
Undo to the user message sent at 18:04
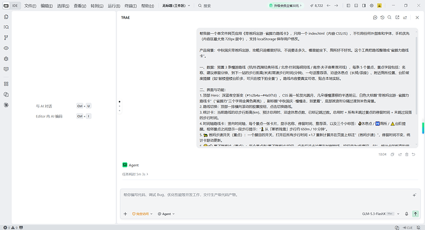(413, 154)
